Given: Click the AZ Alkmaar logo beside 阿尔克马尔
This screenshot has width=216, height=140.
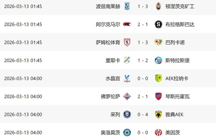Looking at the screenshot, I should pos(127,24).
